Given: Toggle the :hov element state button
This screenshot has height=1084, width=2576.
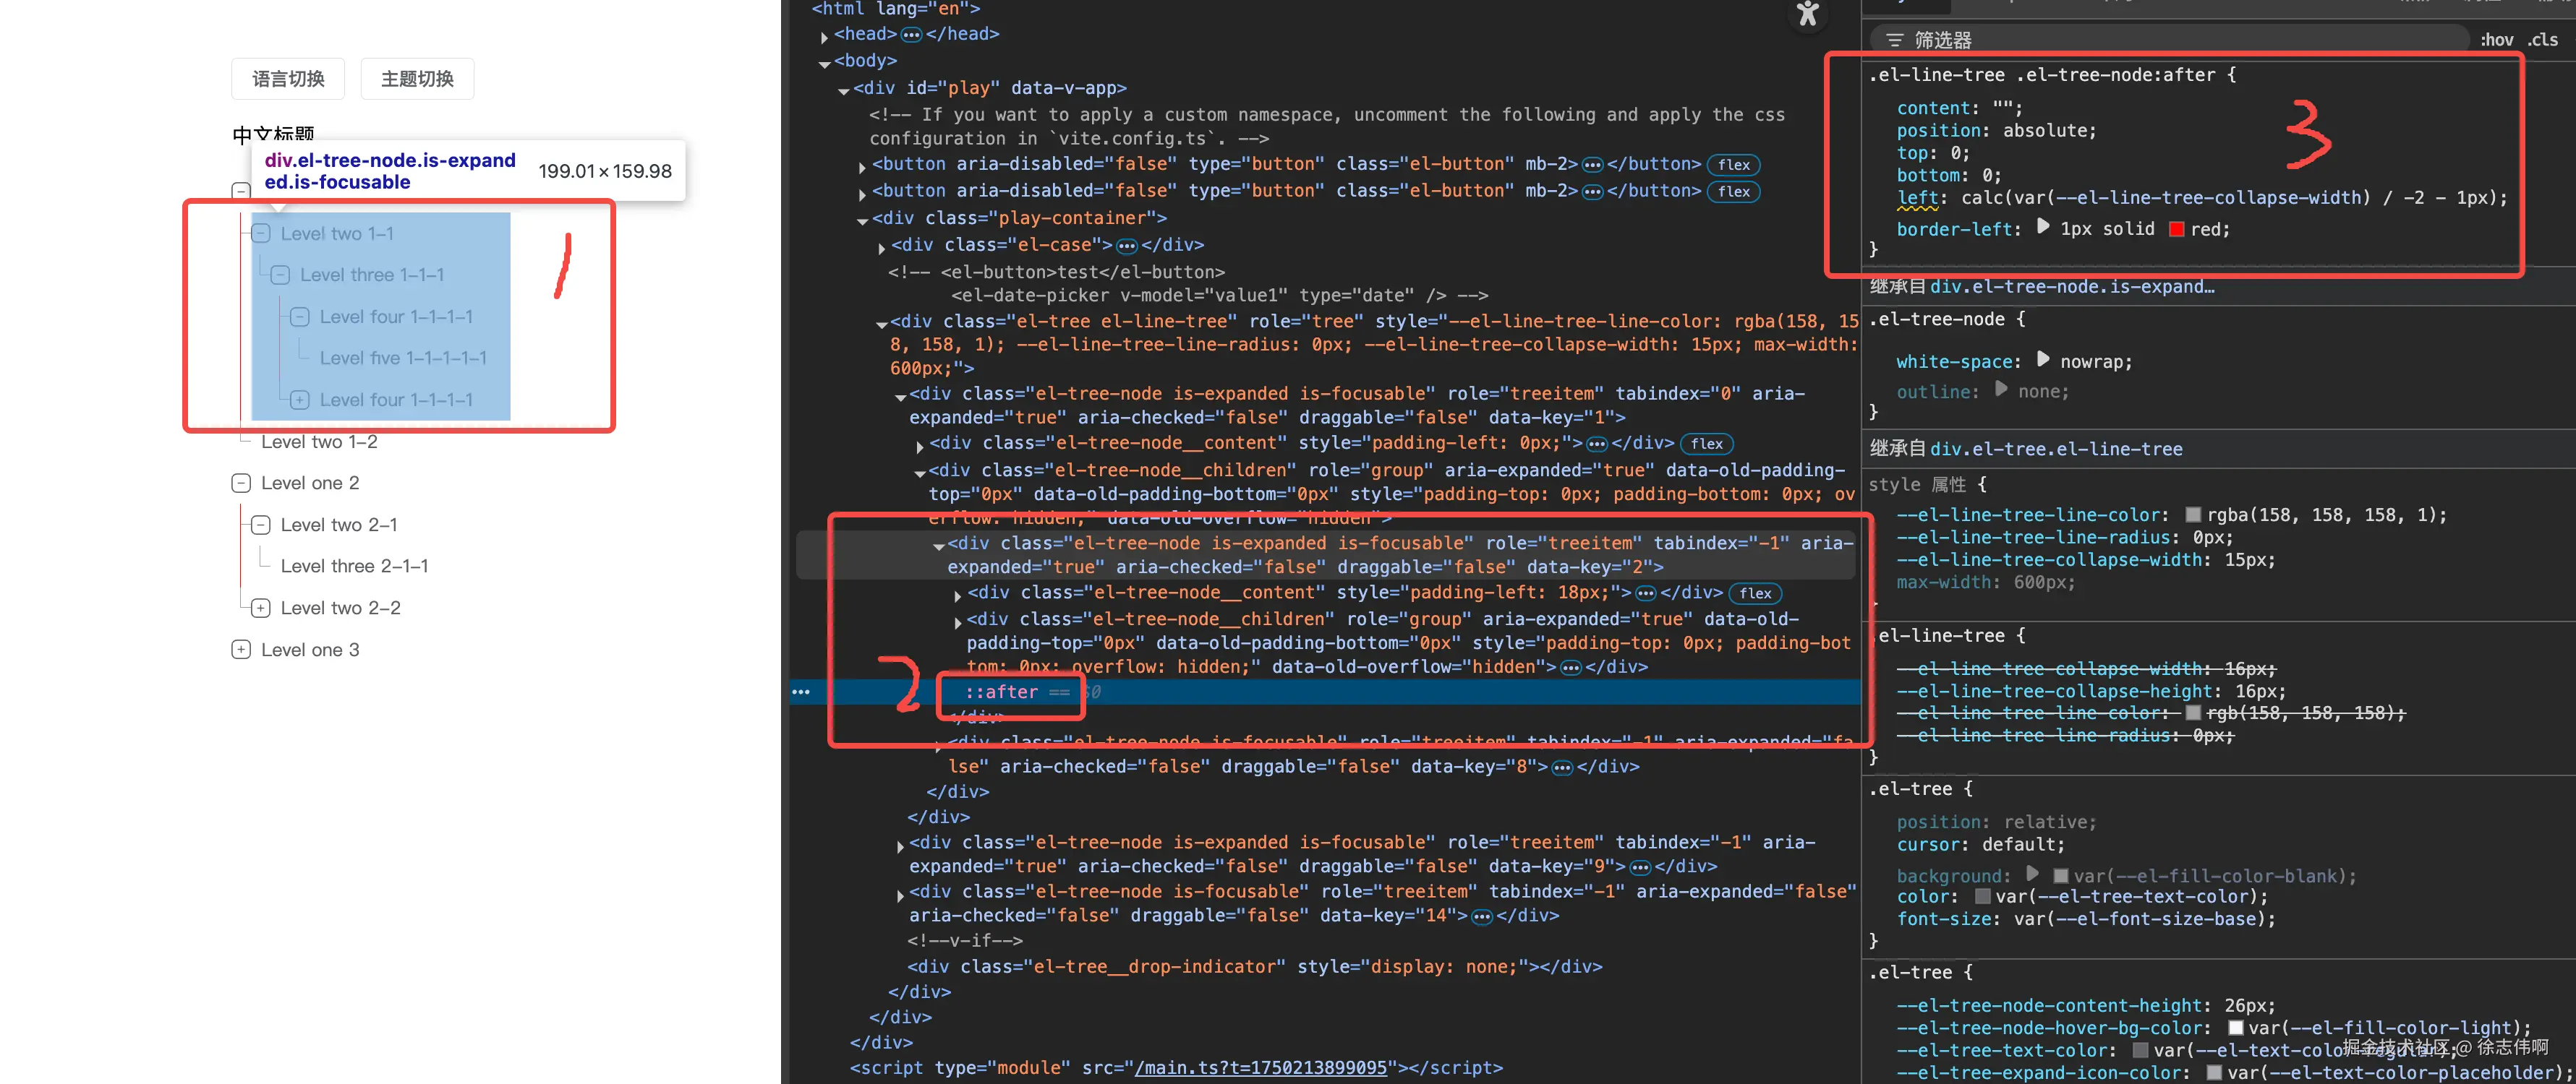Looking at the screenshot, I should pyautogui.click(x=2496, y=40).
